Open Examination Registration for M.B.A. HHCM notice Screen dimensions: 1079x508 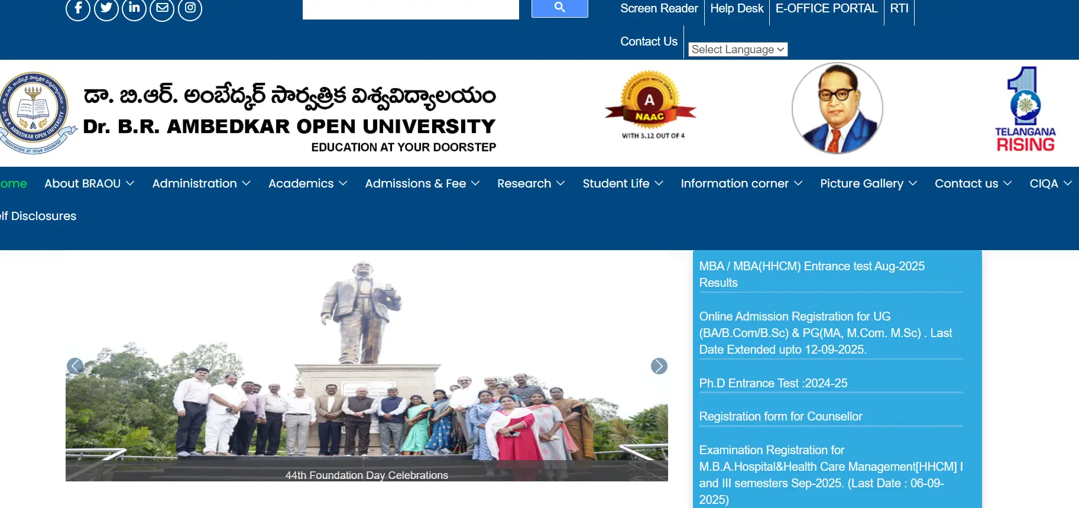(x=831, y=475)
